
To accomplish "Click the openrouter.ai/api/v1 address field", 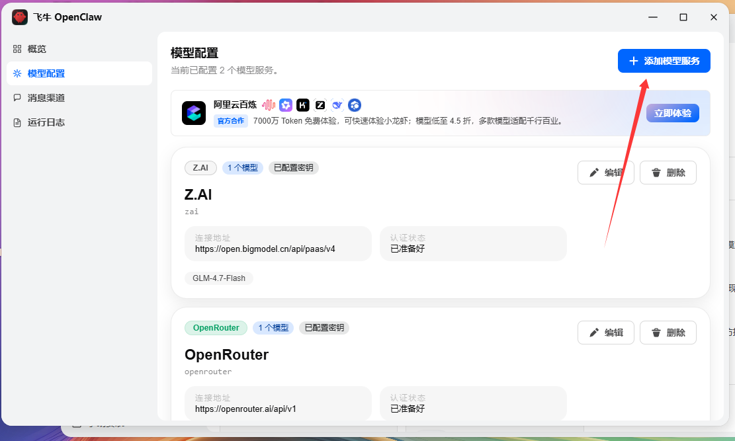I will pos(278,403).
